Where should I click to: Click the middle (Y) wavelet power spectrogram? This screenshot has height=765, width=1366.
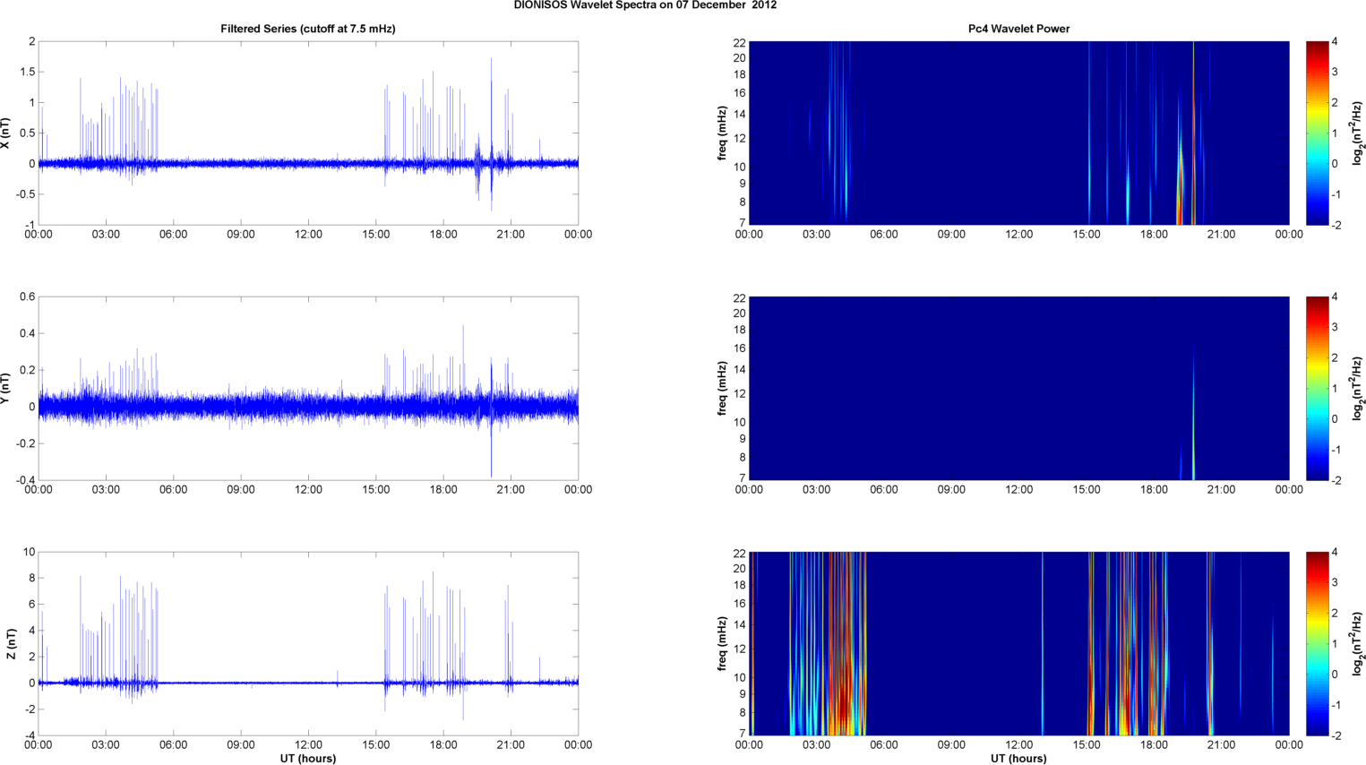click(1018, 389)
